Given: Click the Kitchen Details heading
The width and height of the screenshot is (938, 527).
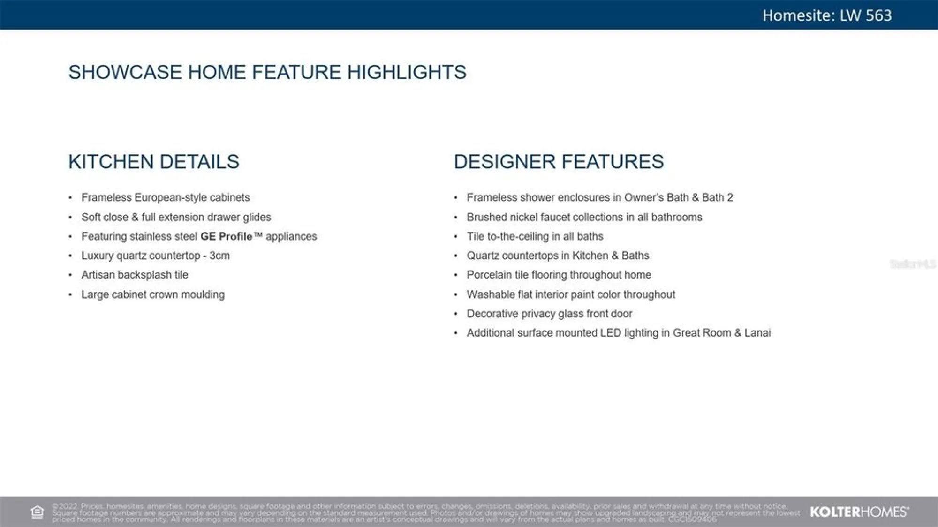Looking at the screenshot, I should click(153, 162).
